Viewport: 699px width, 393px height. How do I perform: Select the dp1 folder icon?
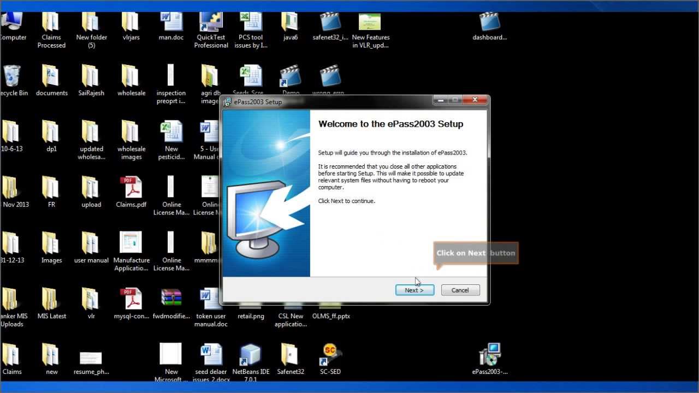coord(51,132)
